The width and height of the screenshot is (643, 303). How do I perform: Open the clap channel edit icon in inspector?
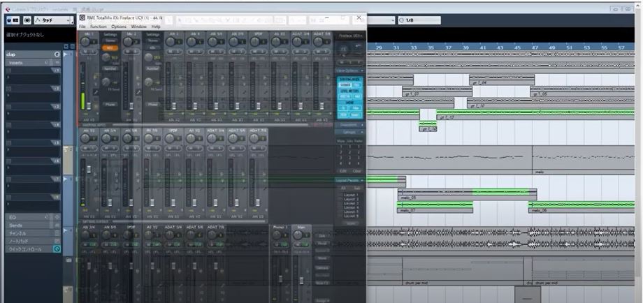[x=57, y=54]
